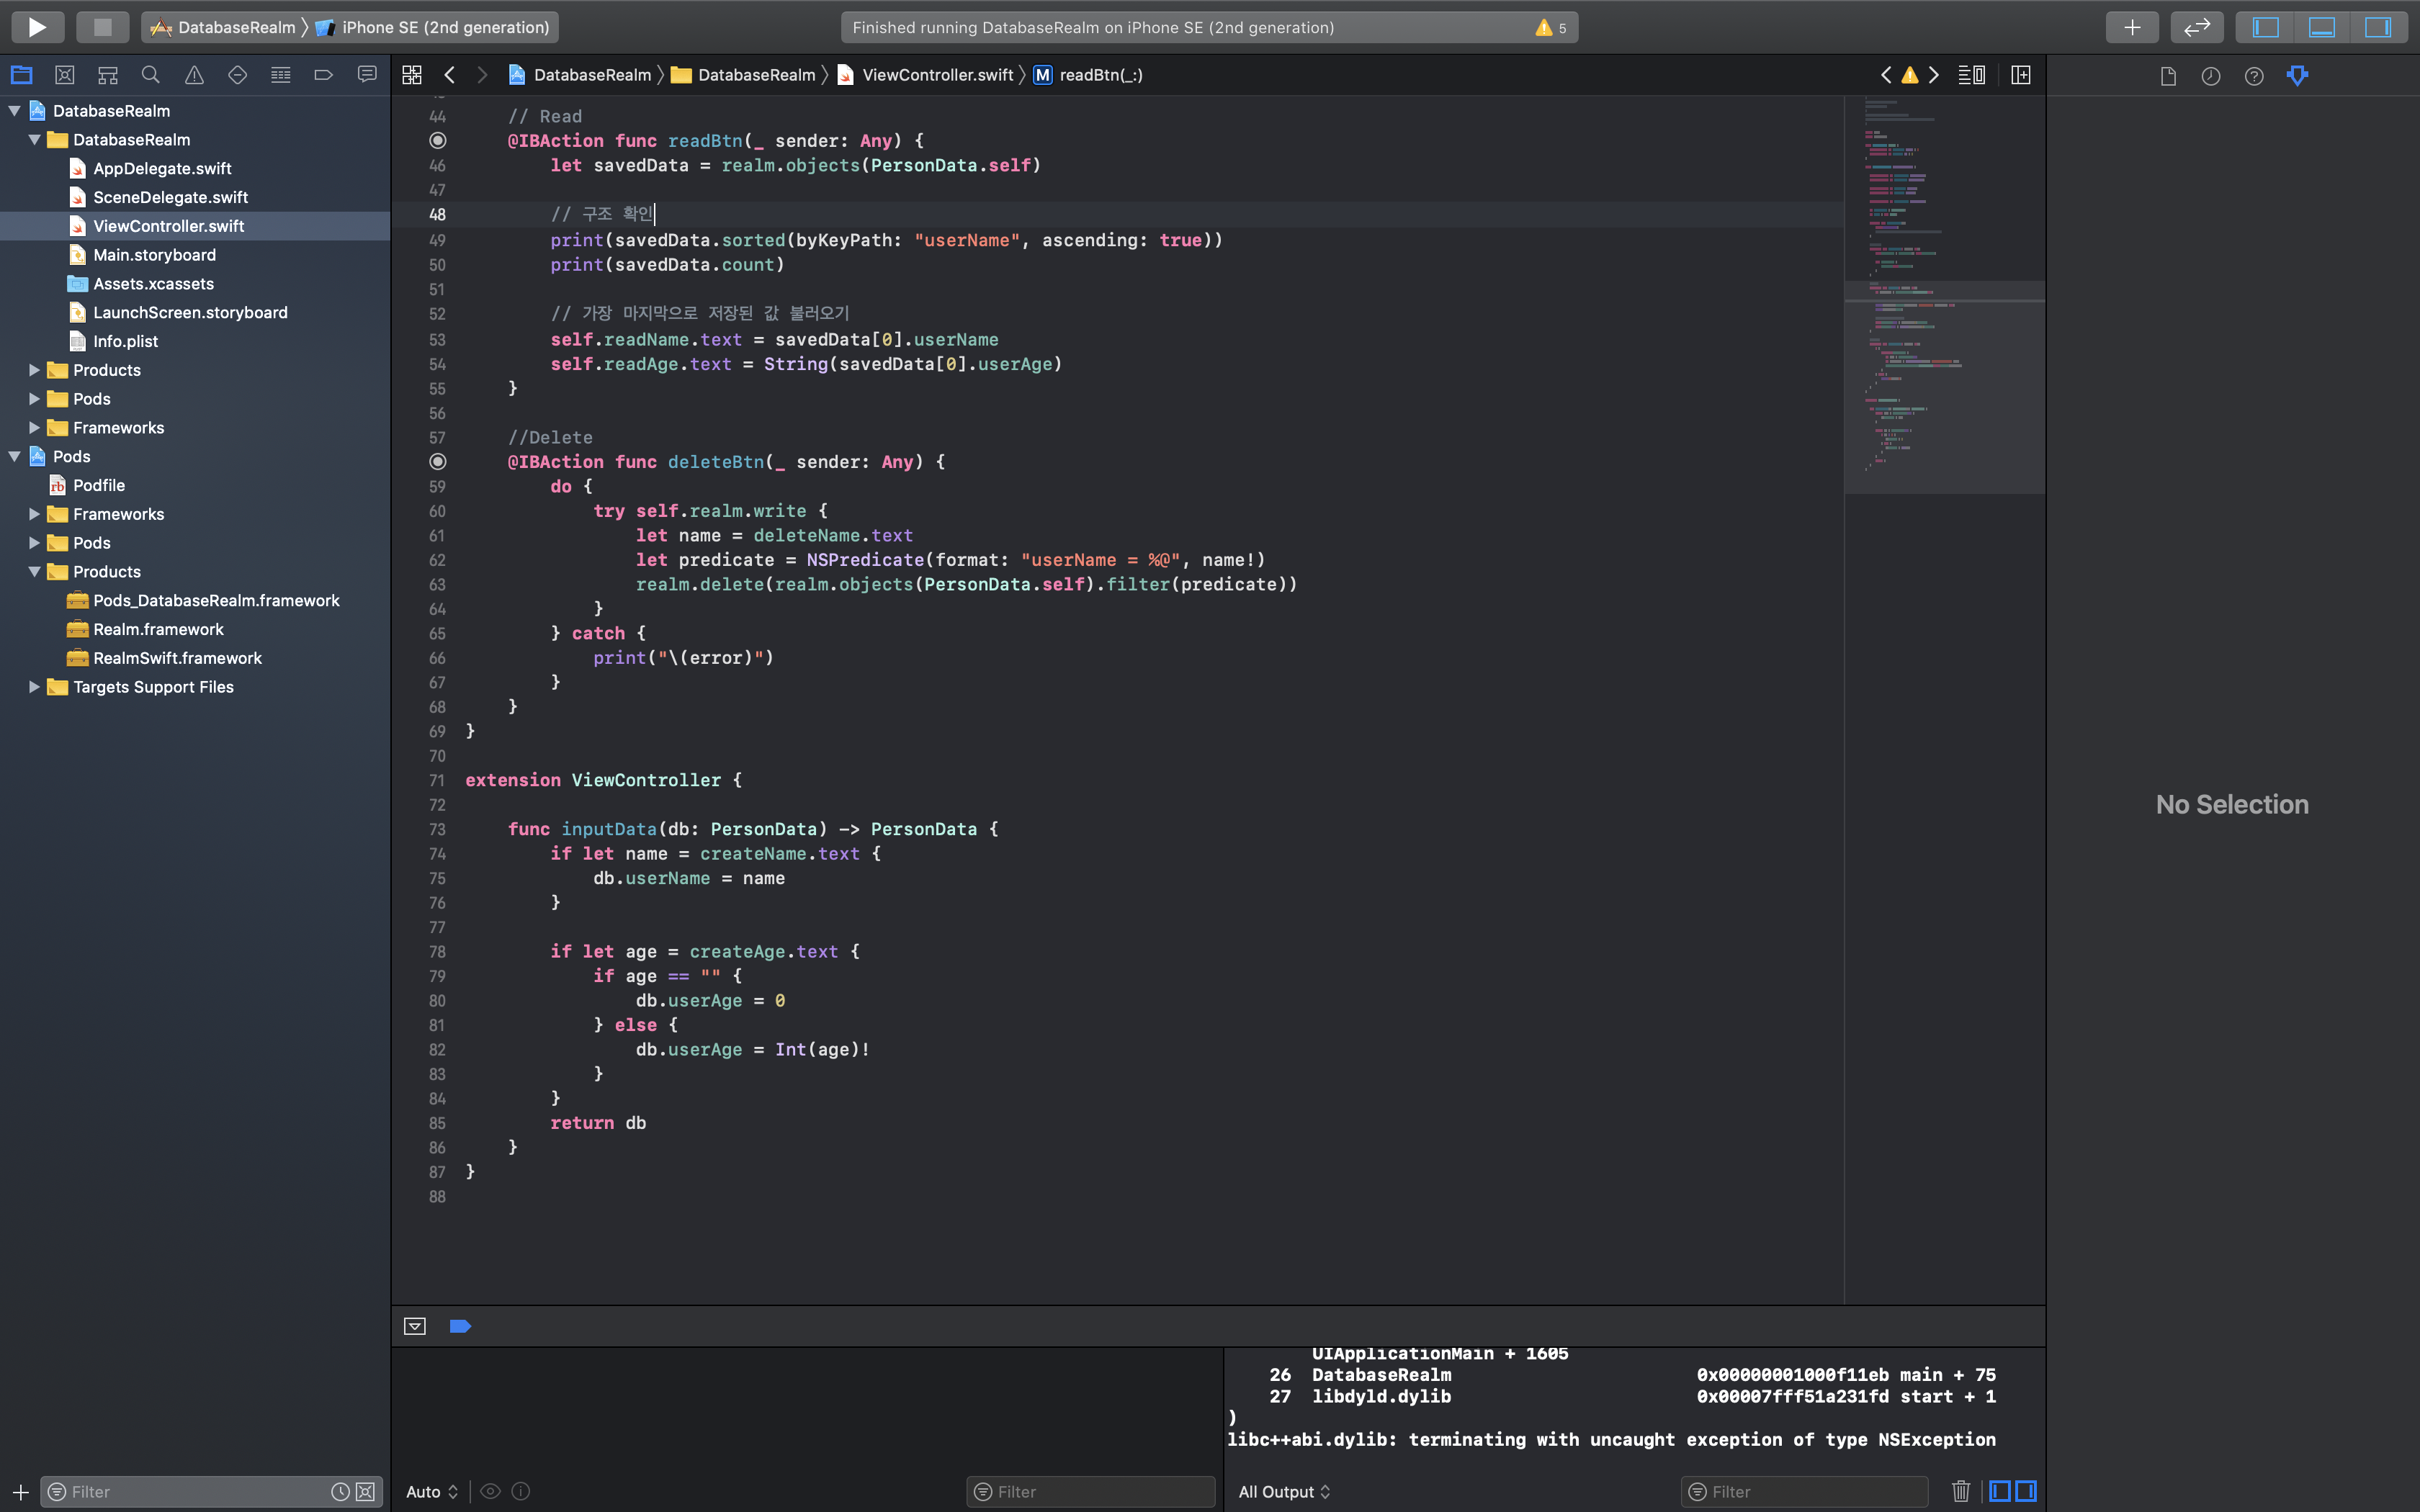
Task: Toggle the Inspectors panel visibility
Action: click(2377, 27)
